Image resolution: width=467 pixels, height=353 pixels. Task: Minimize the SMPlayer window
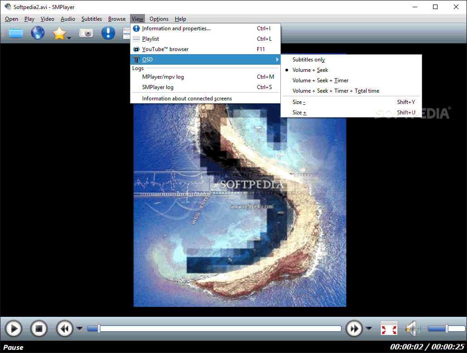pos(415,7)
